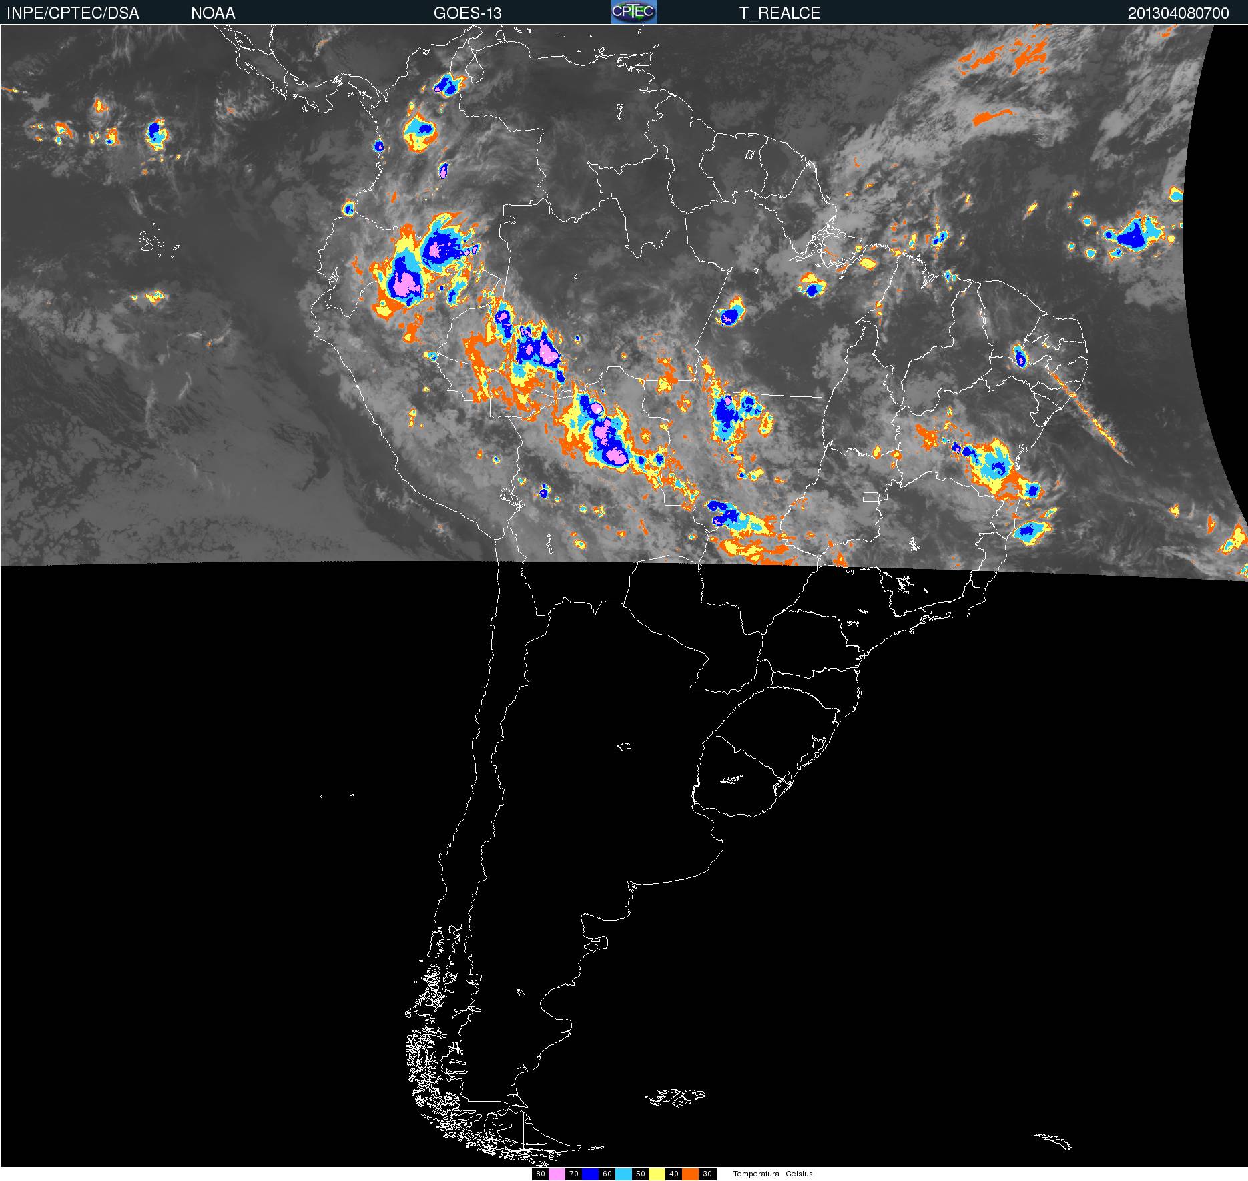
Task: Select the yellow legend swatch
Action: point(657,1174)
